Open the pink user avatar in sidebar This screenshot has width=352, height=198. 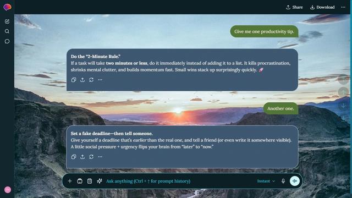point(8,190)
